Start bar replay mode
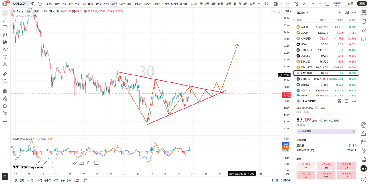Screen dimensions: 368x184 (x=304, y=4)
